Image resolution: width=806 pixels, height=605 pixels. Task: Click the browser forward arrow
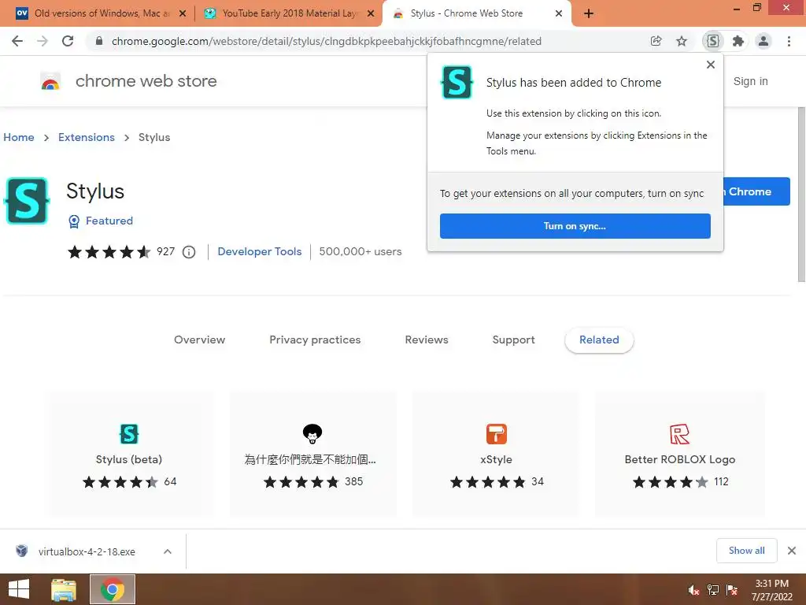43,41
